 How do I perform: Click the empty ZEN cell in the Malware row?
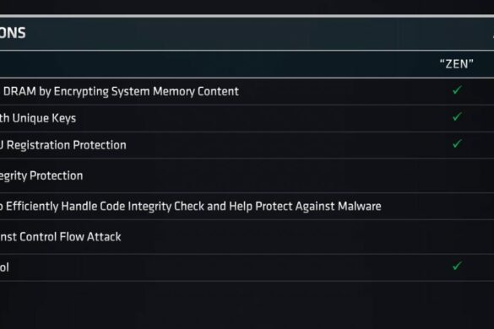[x=457, y=206]
